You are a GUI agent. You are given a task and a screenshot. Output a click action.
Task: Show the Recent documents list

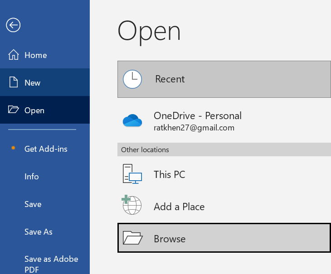tap(170, 79)
